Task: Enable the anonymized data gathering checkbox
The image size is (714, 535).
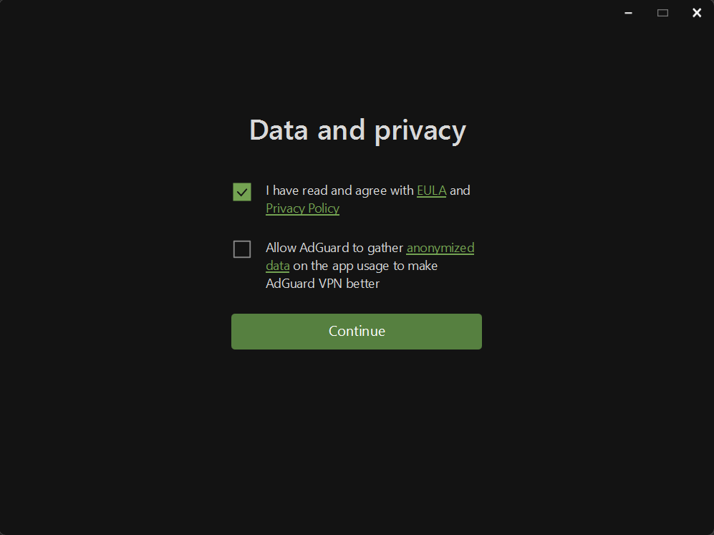Action: pyautogui.click(x=242, y=249)
